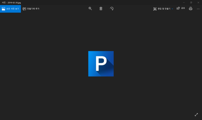Print the photo with printer icon

[x=191, y=9]
